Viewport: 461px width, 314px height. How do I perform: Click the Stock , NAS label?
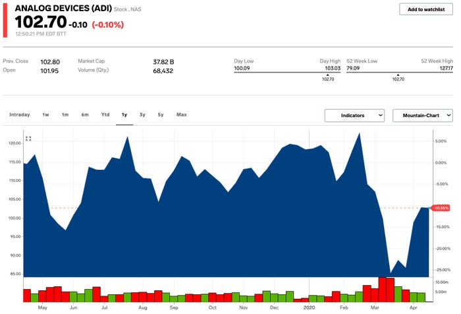point(128,9)
